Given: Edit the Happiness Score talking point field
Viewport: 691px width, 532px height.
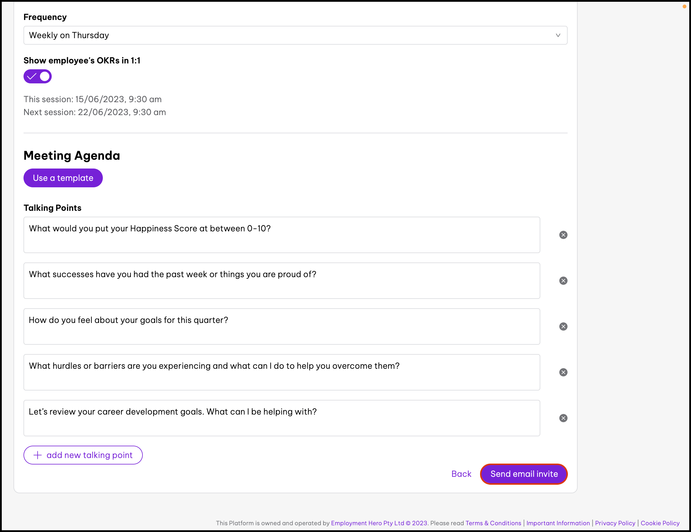Looking at the screenshot, I should click(x=281, y=235).
